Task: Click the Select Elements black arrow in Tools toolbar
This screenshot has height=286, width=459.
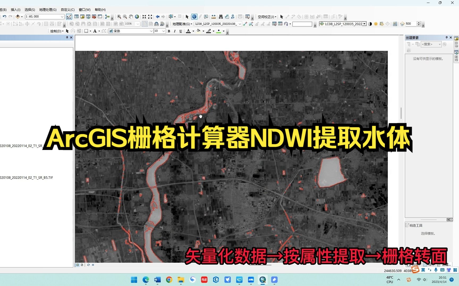Action: (x=187, y=17)
